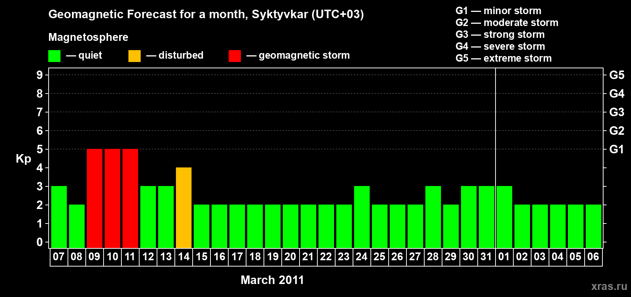Click the G3 label on the right axis

(x=617, y=112)
